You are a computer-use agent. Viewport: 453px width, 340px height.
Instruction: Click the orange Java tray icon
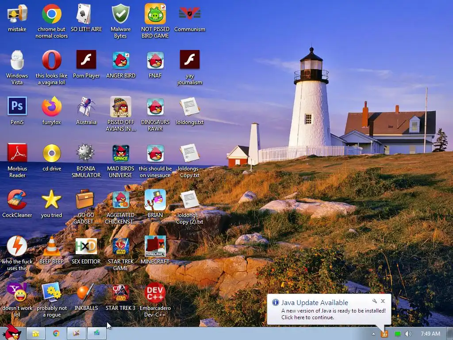point(384,334)
